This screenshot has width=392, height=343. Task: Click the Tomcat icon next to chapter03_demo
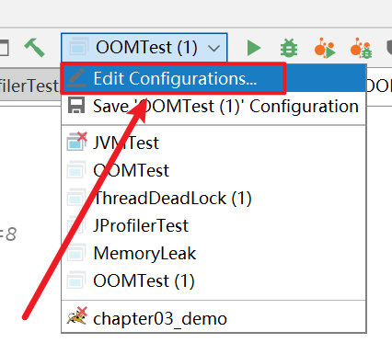pos(77,315)
